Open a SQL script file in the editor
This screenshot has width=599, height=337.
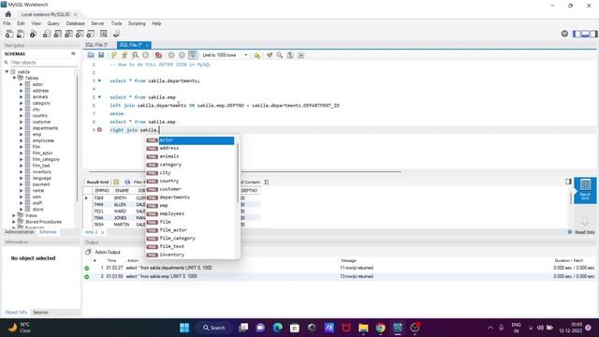click(x=91, y=55)
